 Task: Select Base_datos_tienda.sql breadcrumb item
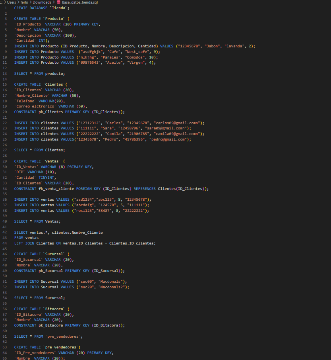[x=80, y=2]
